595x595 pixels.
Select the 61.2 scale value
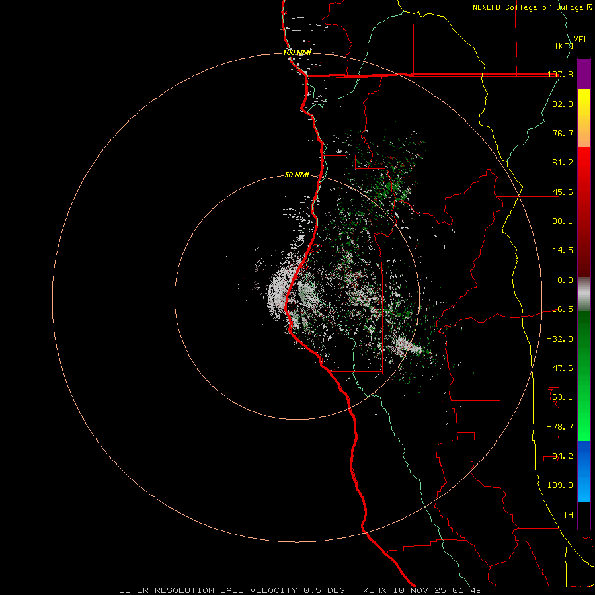click(x=563, y=163)
